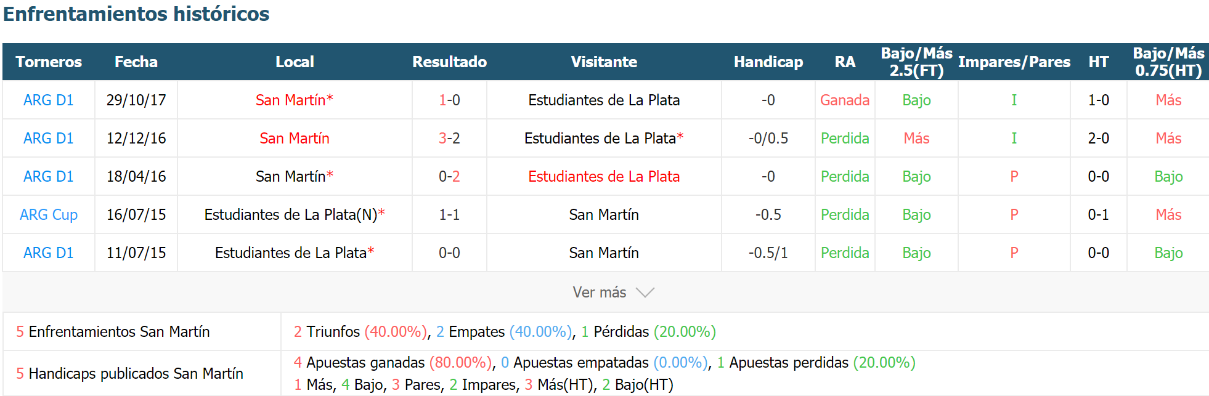Click the 3-2 result score
This screenshot has height=396, width=1209.
click(x=449, y=138)
